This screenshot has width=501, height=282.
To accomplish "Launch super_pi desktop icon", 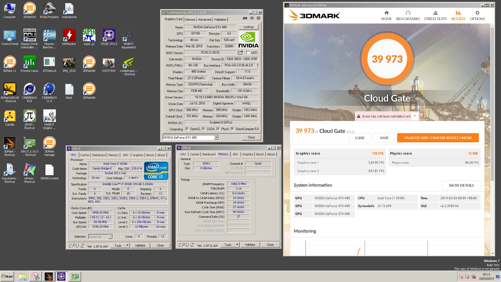I will [89, 37].
